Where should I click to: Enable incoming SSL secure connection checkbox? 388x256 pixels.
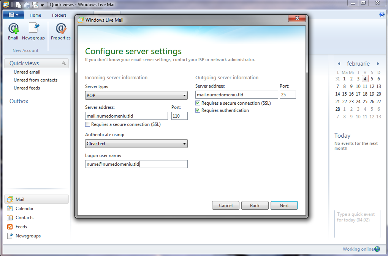[x=88, y=124]
